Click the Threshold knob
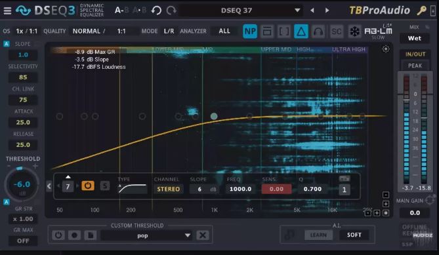The height and width of the screenshot is (255, 439). click(x=22, y=184)
